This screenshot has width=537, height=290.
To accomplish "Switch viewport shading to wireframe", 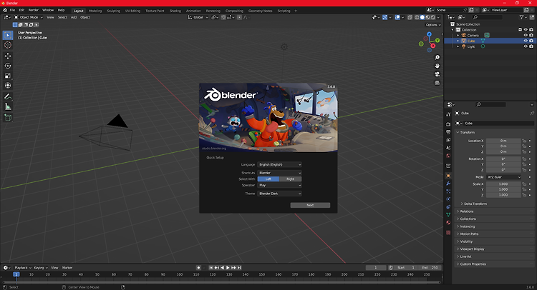I will click(417, 17).
